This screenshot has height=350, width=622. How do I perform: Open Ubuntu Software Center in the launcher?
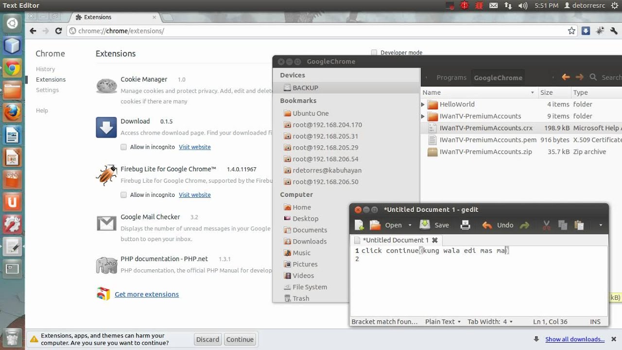12,179
